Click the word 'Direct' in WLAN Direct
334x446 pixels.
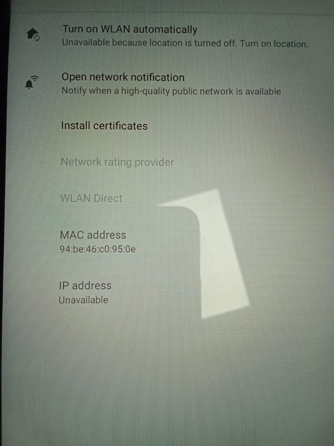pos(108,199)
